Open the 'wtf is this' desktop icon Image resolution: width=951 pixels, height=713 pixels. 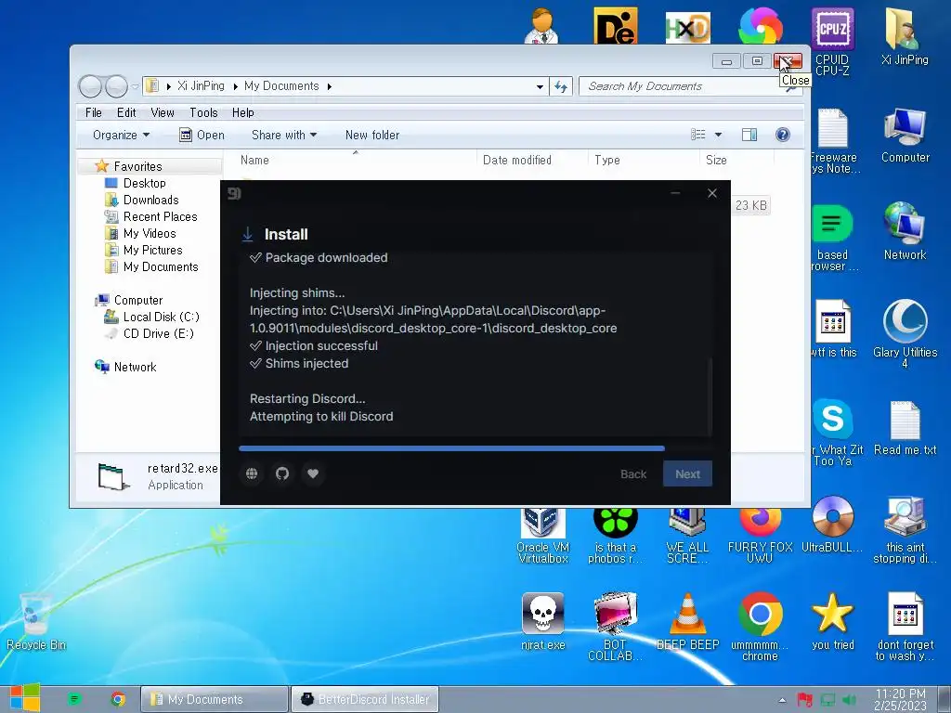[x=832, y=329]
